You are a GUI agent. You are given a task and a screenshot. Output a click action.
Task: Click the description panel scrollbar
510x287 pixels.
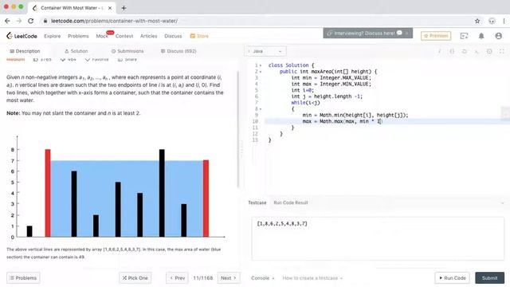pyautogui.click(x=238, y=129)
